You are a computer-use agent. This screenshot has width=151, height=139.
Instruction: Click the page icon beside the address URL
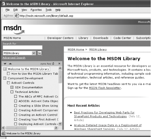tap(17, 16)
